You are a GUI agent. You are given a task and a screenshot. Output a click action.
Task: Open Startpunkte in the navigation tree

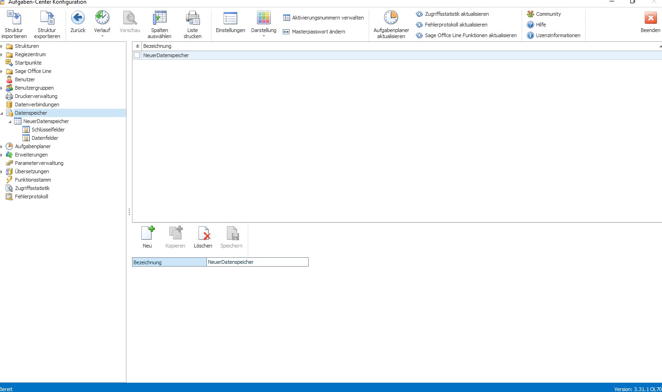coord(28,63)
